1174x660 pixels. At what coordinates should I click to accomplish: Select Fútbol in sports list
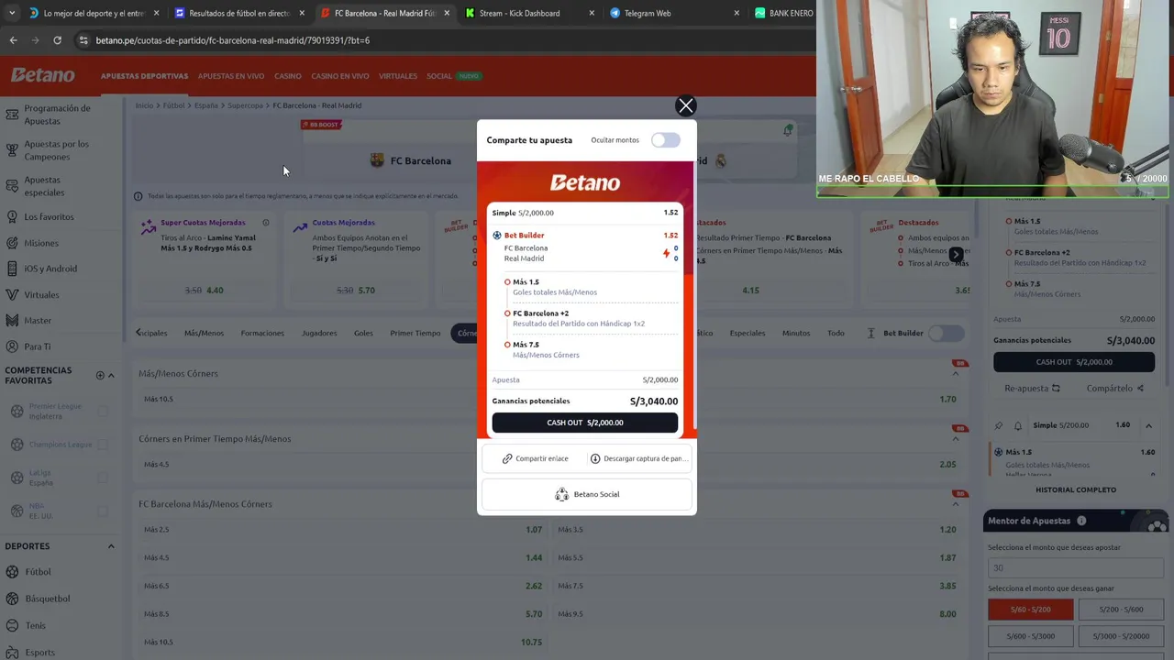click(x=38, y=572)
